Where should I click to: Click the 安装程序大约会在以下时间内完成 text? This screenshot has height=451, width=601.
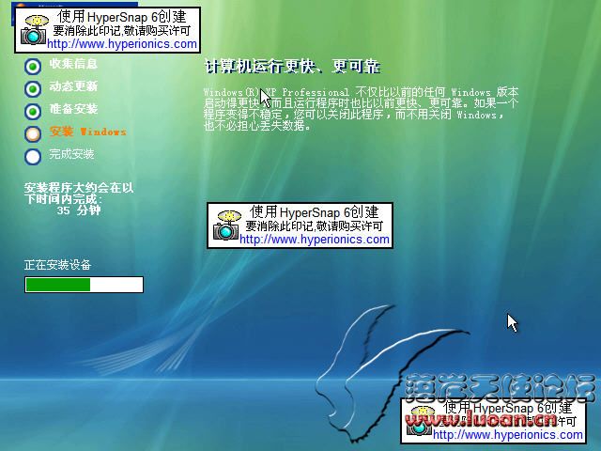[x=79, y=194]
